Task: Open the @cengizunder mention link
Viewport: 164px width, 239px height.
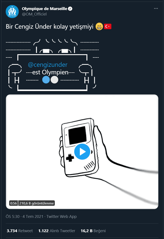Action: pos(48,65)
